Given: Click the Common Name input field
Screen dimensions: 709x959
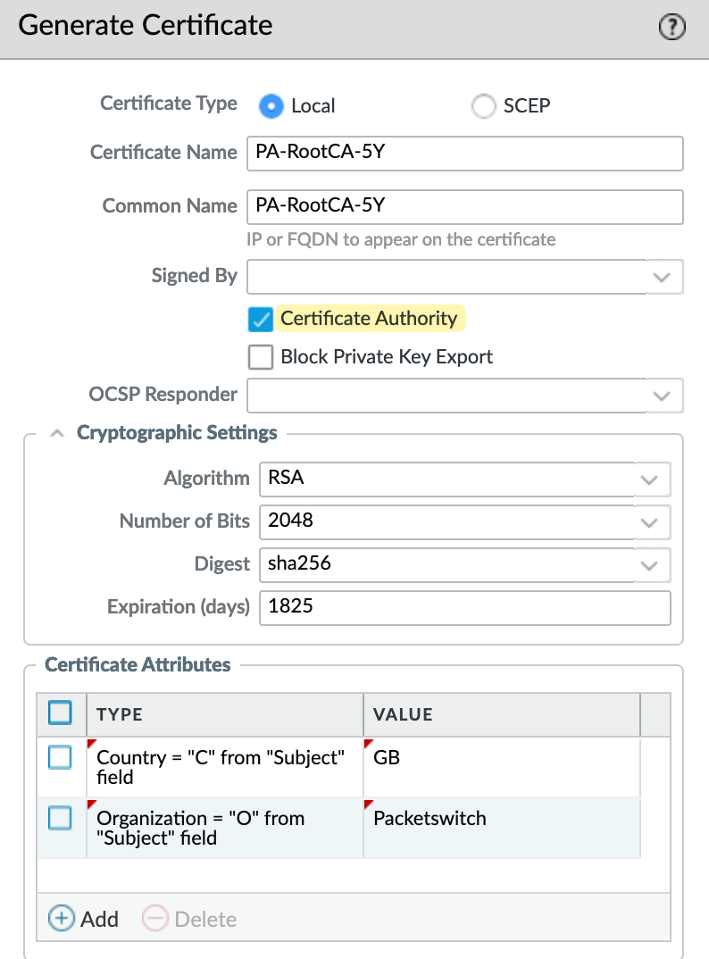Looking at the screenshot, I should pos(464,206).
